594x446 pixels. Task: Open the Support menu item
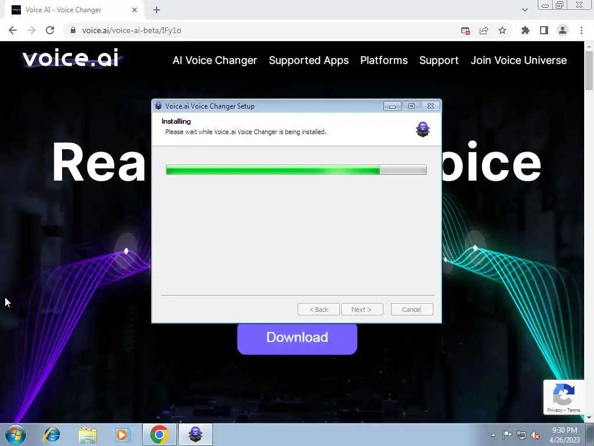(439, 60)
